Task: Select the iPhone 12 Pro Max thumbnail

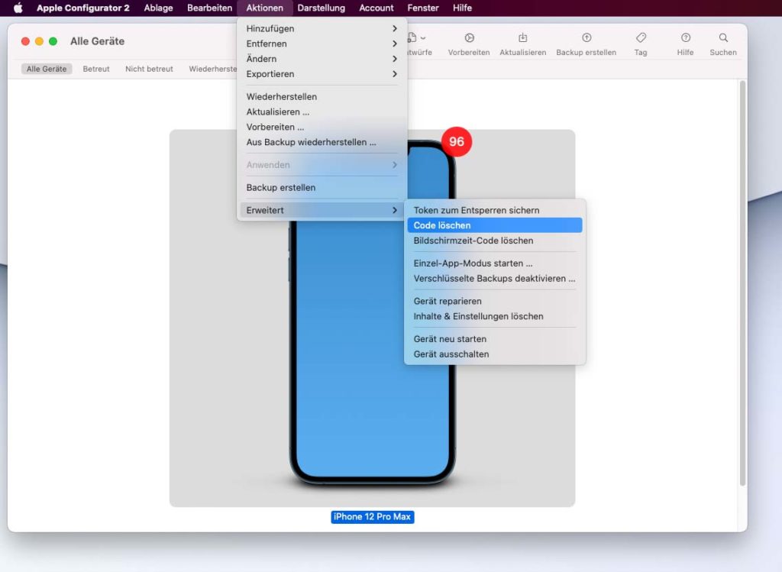Action: [x=372, y=318]
